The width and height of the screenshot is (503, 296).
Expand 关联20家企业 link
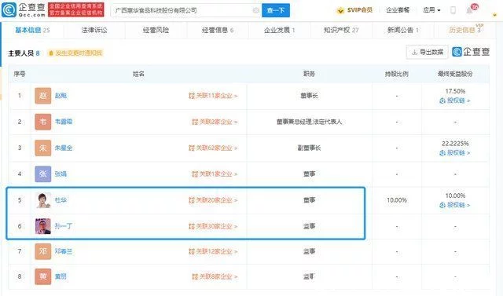(213, 200)
